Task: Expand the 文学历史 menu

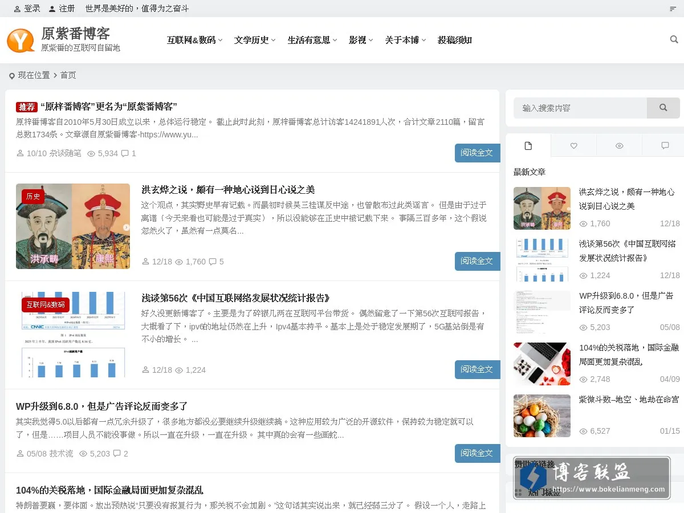Action: pos(255,40)
